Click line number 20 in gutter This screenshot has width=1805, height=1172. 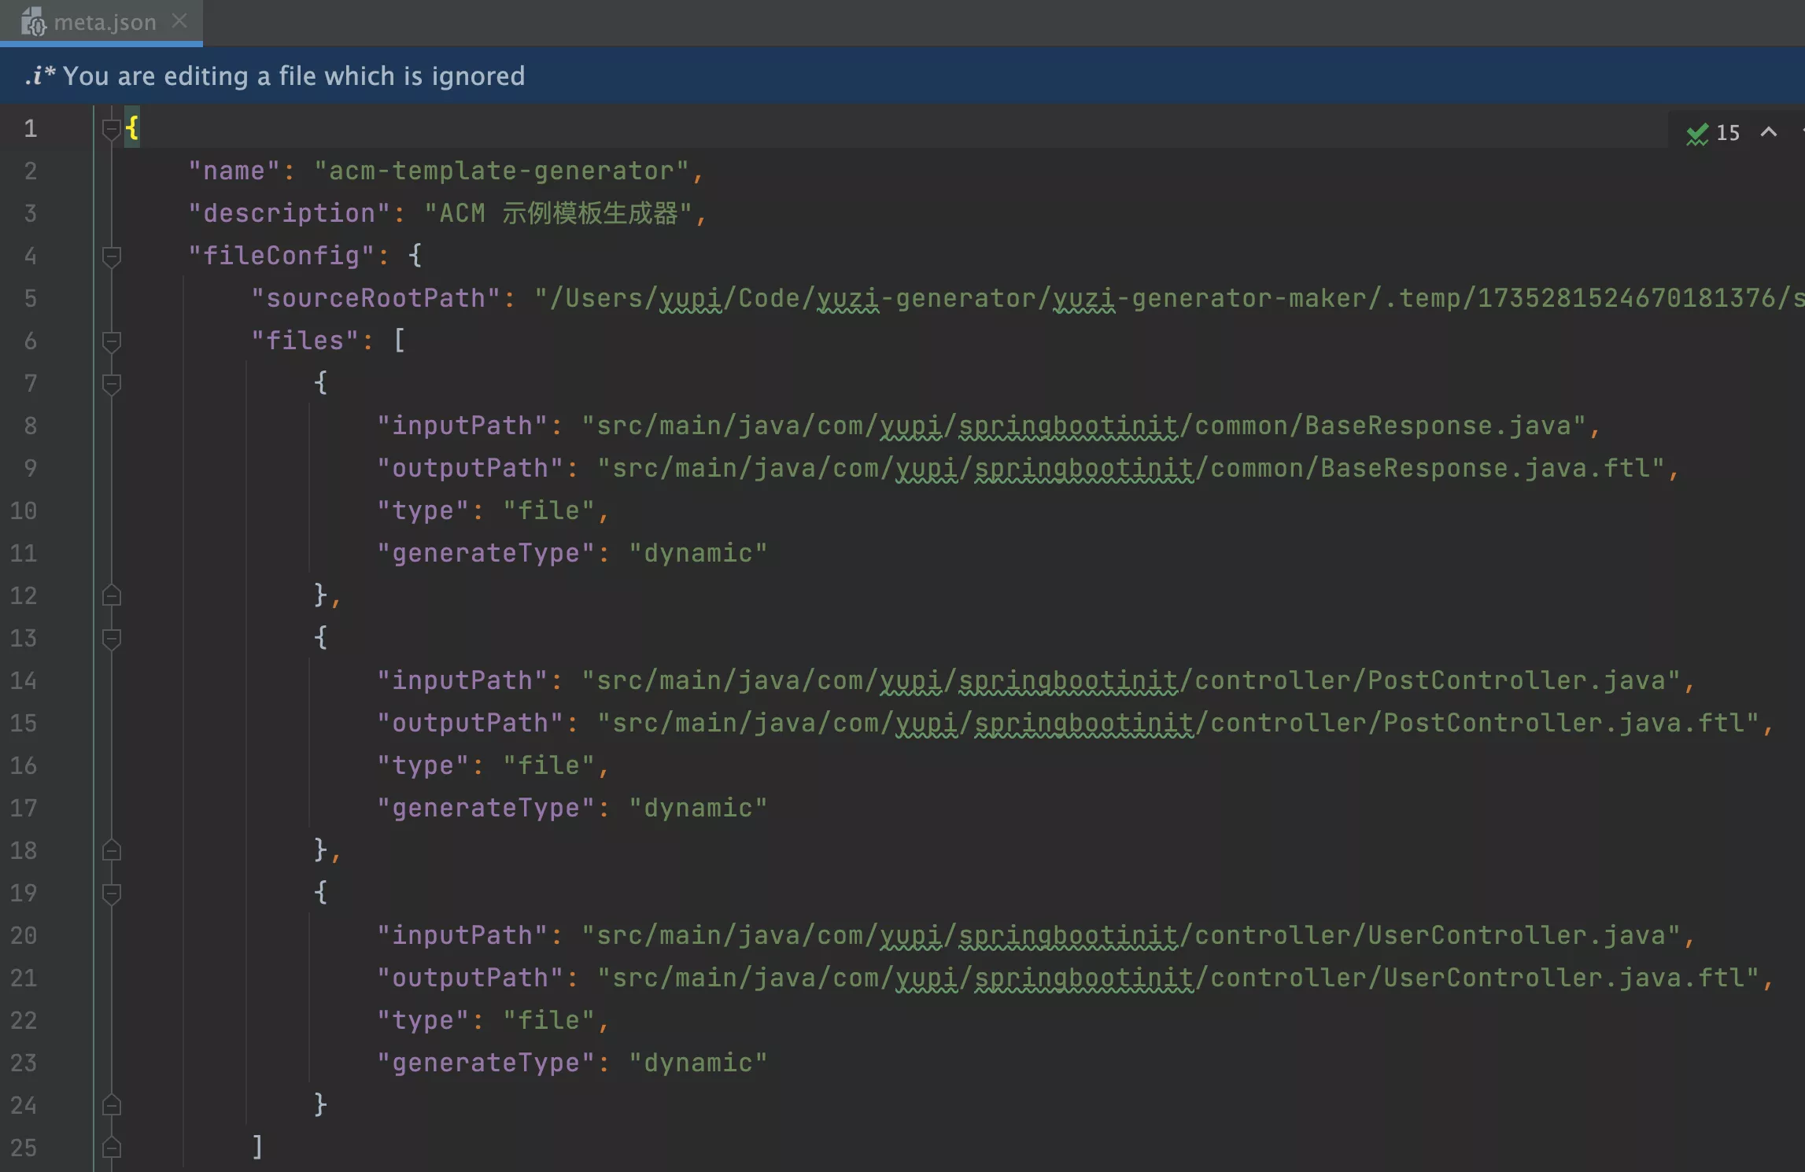tap(24, 935)
